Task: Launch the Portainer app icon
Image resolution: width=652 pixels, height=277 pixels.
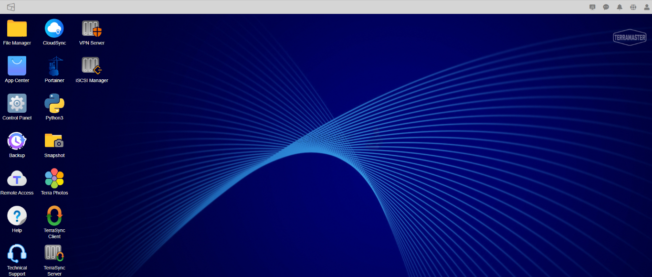Action: point(54,66)
